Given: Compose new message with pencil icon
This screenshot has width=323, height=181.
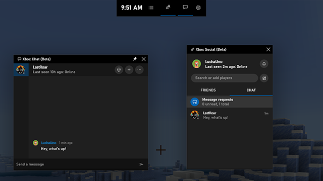Looking at the screenshot, I should tap(264, 78).
